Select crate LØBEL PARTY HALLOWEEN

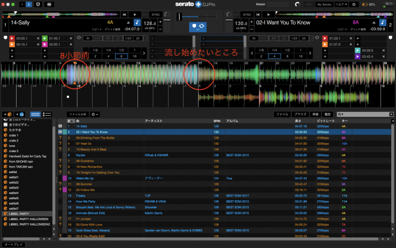[28, 219]
